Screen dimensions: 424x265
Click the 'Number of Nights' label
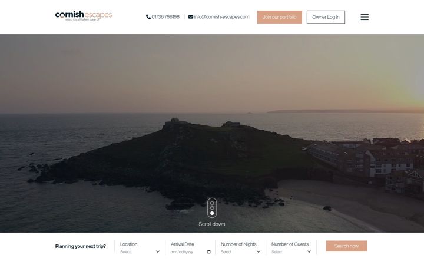tap(238, 244)
